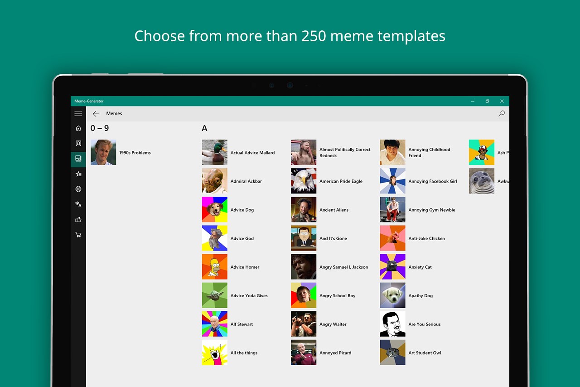Click "Are You Serious" text
Screen dimensions: 580x387
[x=425, y=324]
